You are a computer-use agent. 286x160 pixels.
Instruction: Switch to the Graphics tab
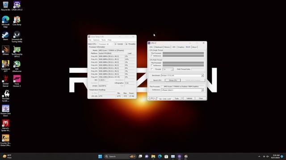tap(181, 47)
